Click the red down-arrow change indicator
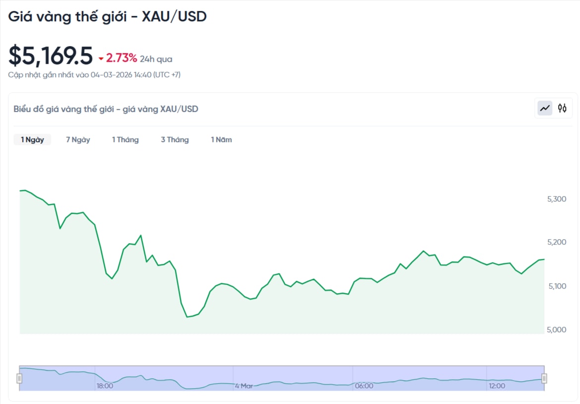This screenshot has width=580, height=404. point(101,59)
